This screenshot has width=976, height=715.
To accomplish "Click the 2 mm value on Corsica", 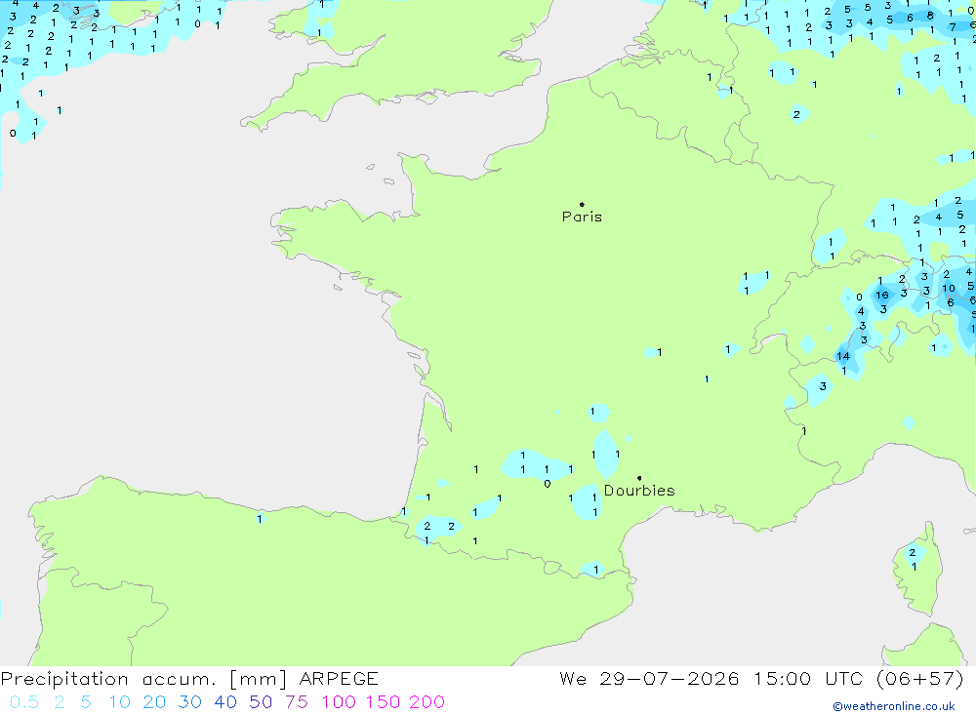I will tap(912, 552).
